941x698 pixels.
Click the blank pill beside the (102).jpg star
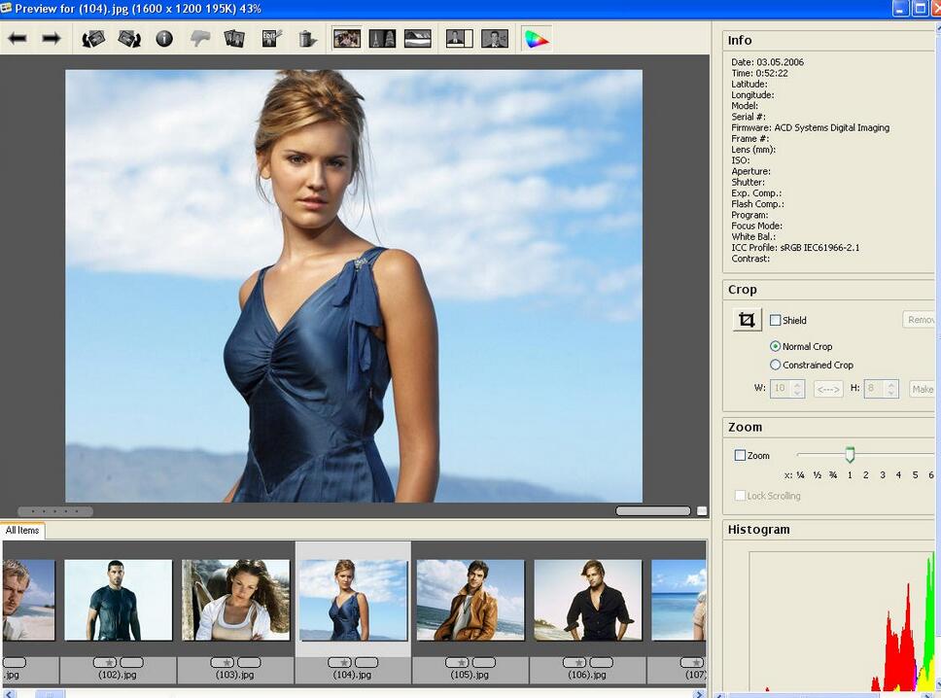(132, 662)
